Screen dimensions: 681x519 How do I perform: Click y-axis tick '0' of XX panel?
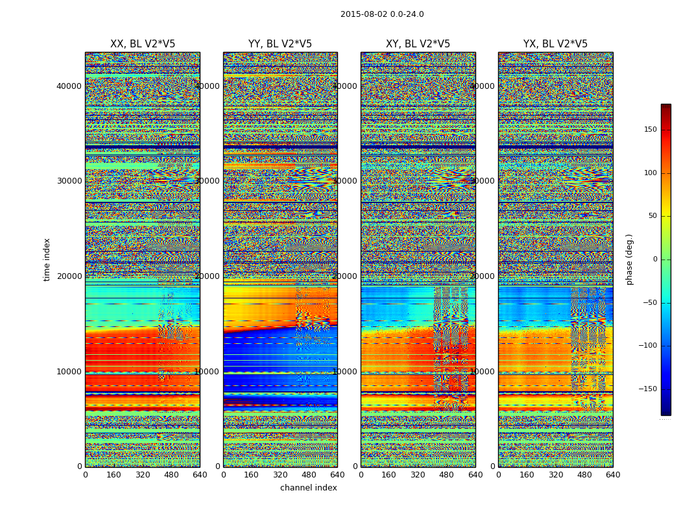(80, 466)
